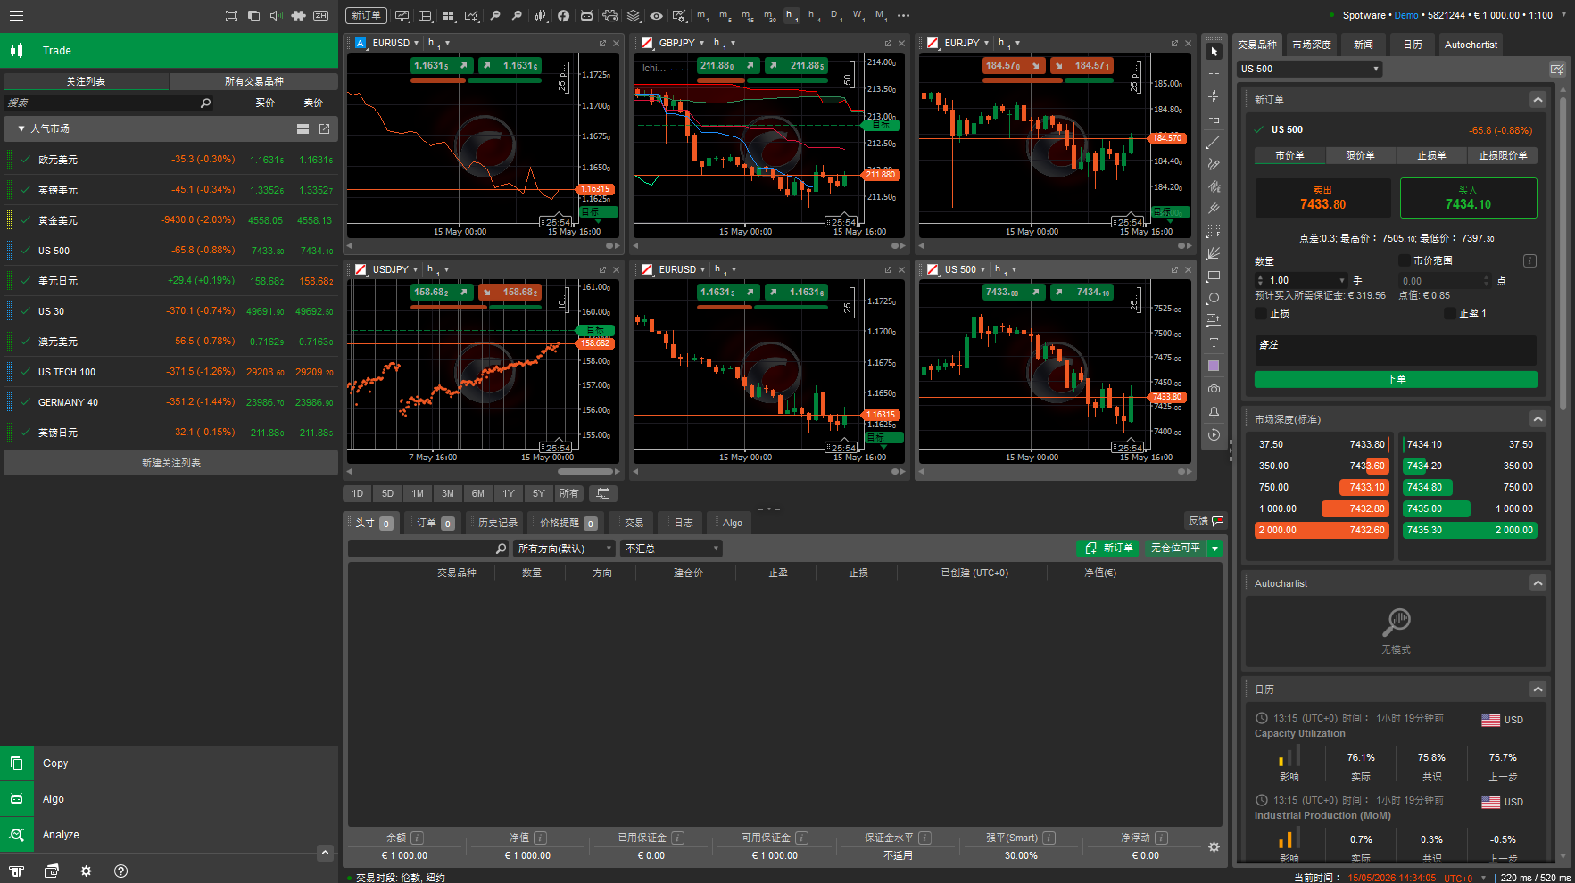The width and height of the screenshot is (1575, 883).
Task: Open price alerts bell icon
Action: pyautogui.click(x=1214, y=412)
